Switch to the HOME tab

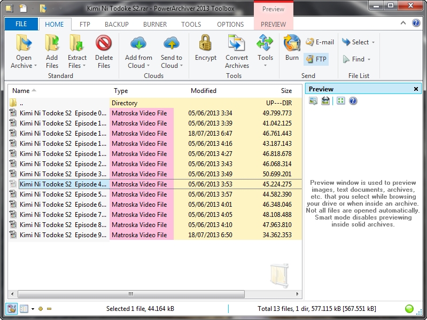pos(55,24)
